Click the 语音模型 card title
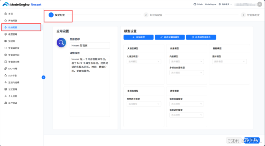Viewport: 265px width, 146px height. (174, 91)
